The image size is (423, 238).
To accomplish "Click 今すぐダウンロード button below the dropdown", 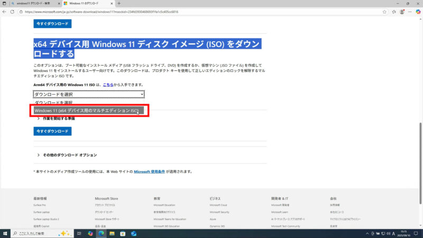I will pos(52,131).
